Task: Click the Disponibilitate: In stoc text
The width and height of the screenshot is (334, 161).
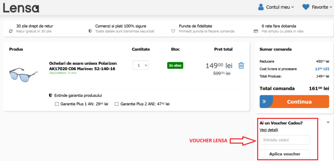Action: [x=63, y=73]
